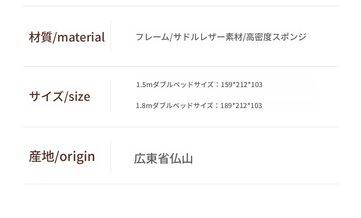Select the フレーム/サドルレザー素材 material text
The width and height of the screenshot is (361, 218).
(x=189, y=37)
